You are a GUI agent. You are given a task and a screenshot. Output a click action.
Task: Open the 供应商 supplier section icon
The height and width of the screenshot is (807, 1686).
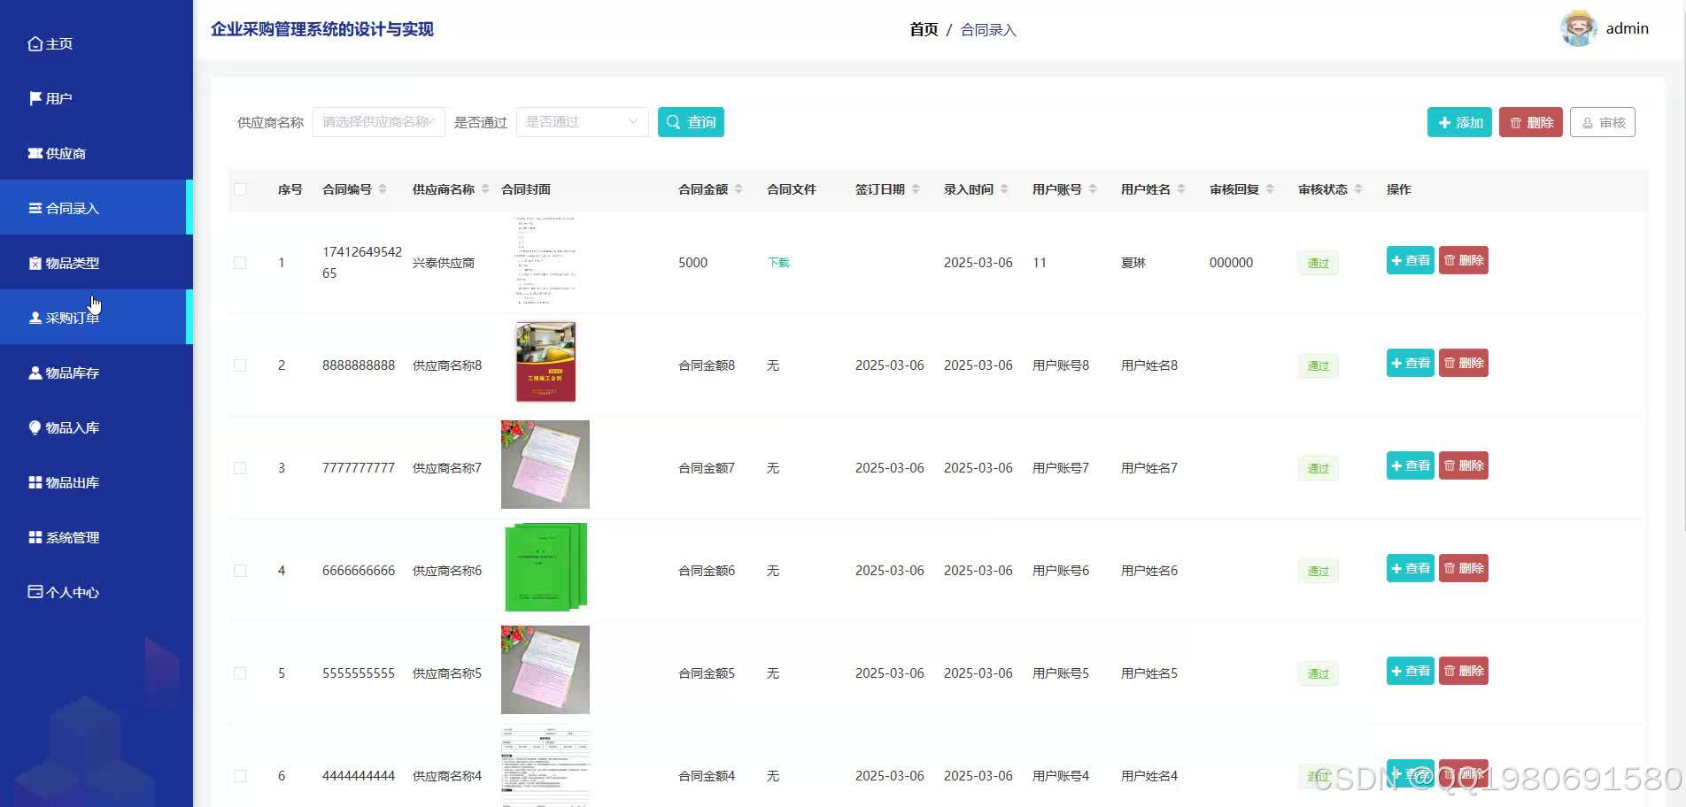coord(34,152)
